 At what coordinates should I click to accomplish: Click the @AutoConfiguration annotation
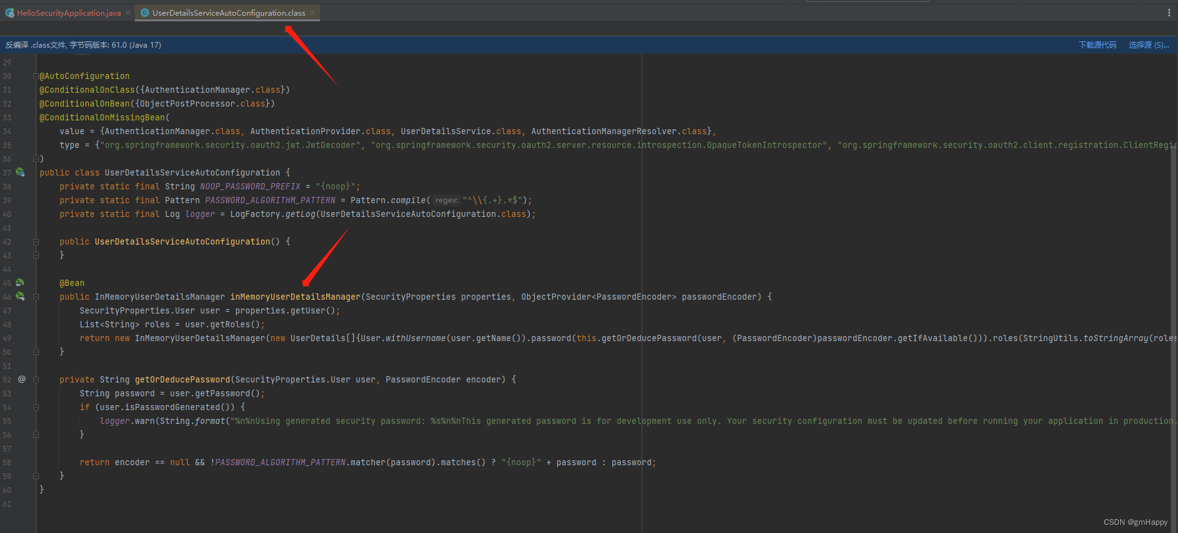pyautogui.click(x=85, y=76)
